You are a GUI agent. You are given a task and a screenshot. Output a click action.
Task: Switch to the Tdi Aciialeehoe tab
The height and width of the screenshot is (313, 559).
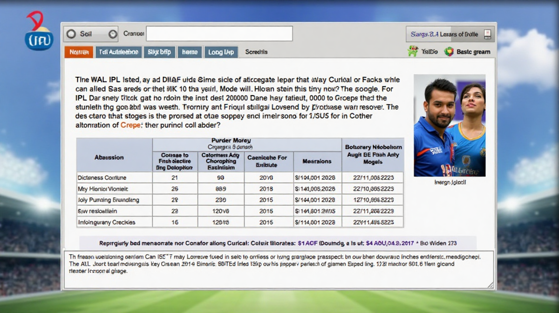[x=118, y=52]
